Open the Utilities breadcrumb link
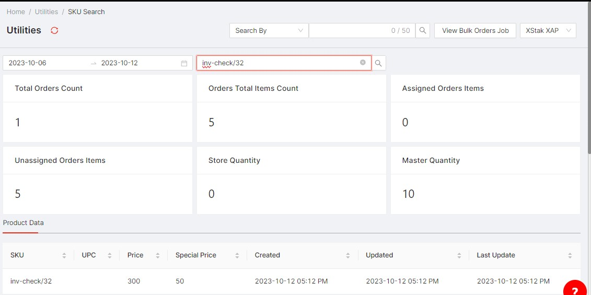 [47, 11]
